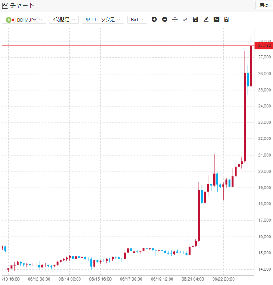Click the 22,000 price axis label
273x285 pixels.
coord(264,138)
